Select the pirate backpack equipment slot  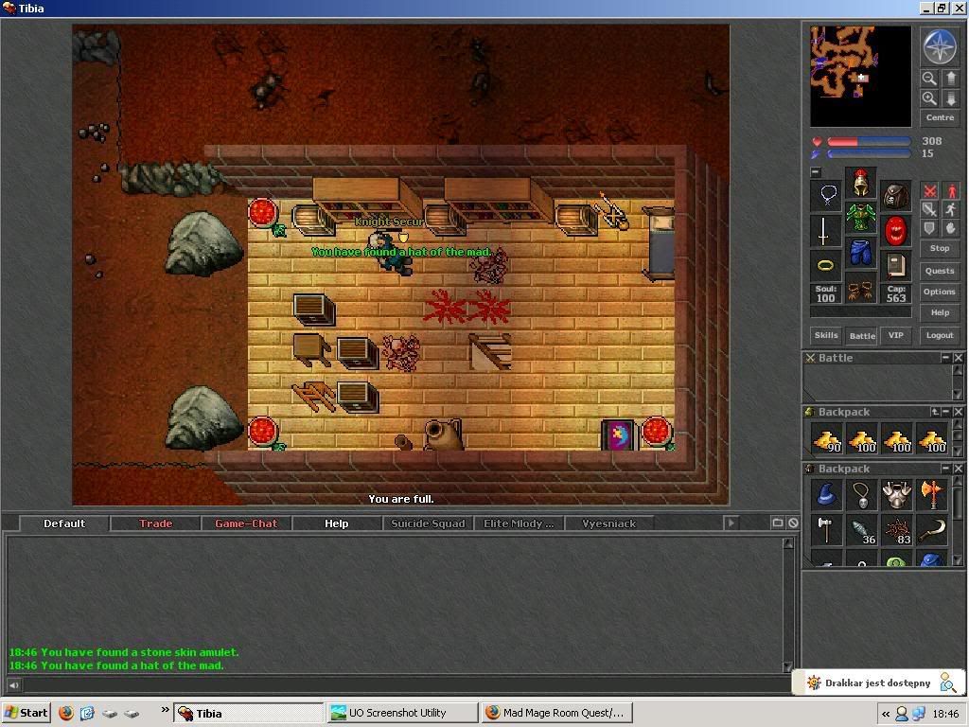point(895,196)
